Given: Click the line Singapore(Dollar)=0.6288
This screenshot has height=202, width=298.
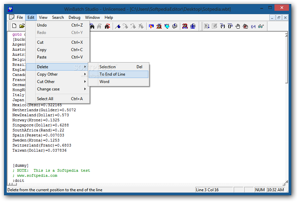Looking at the screenshot, I should click(41, 125).
